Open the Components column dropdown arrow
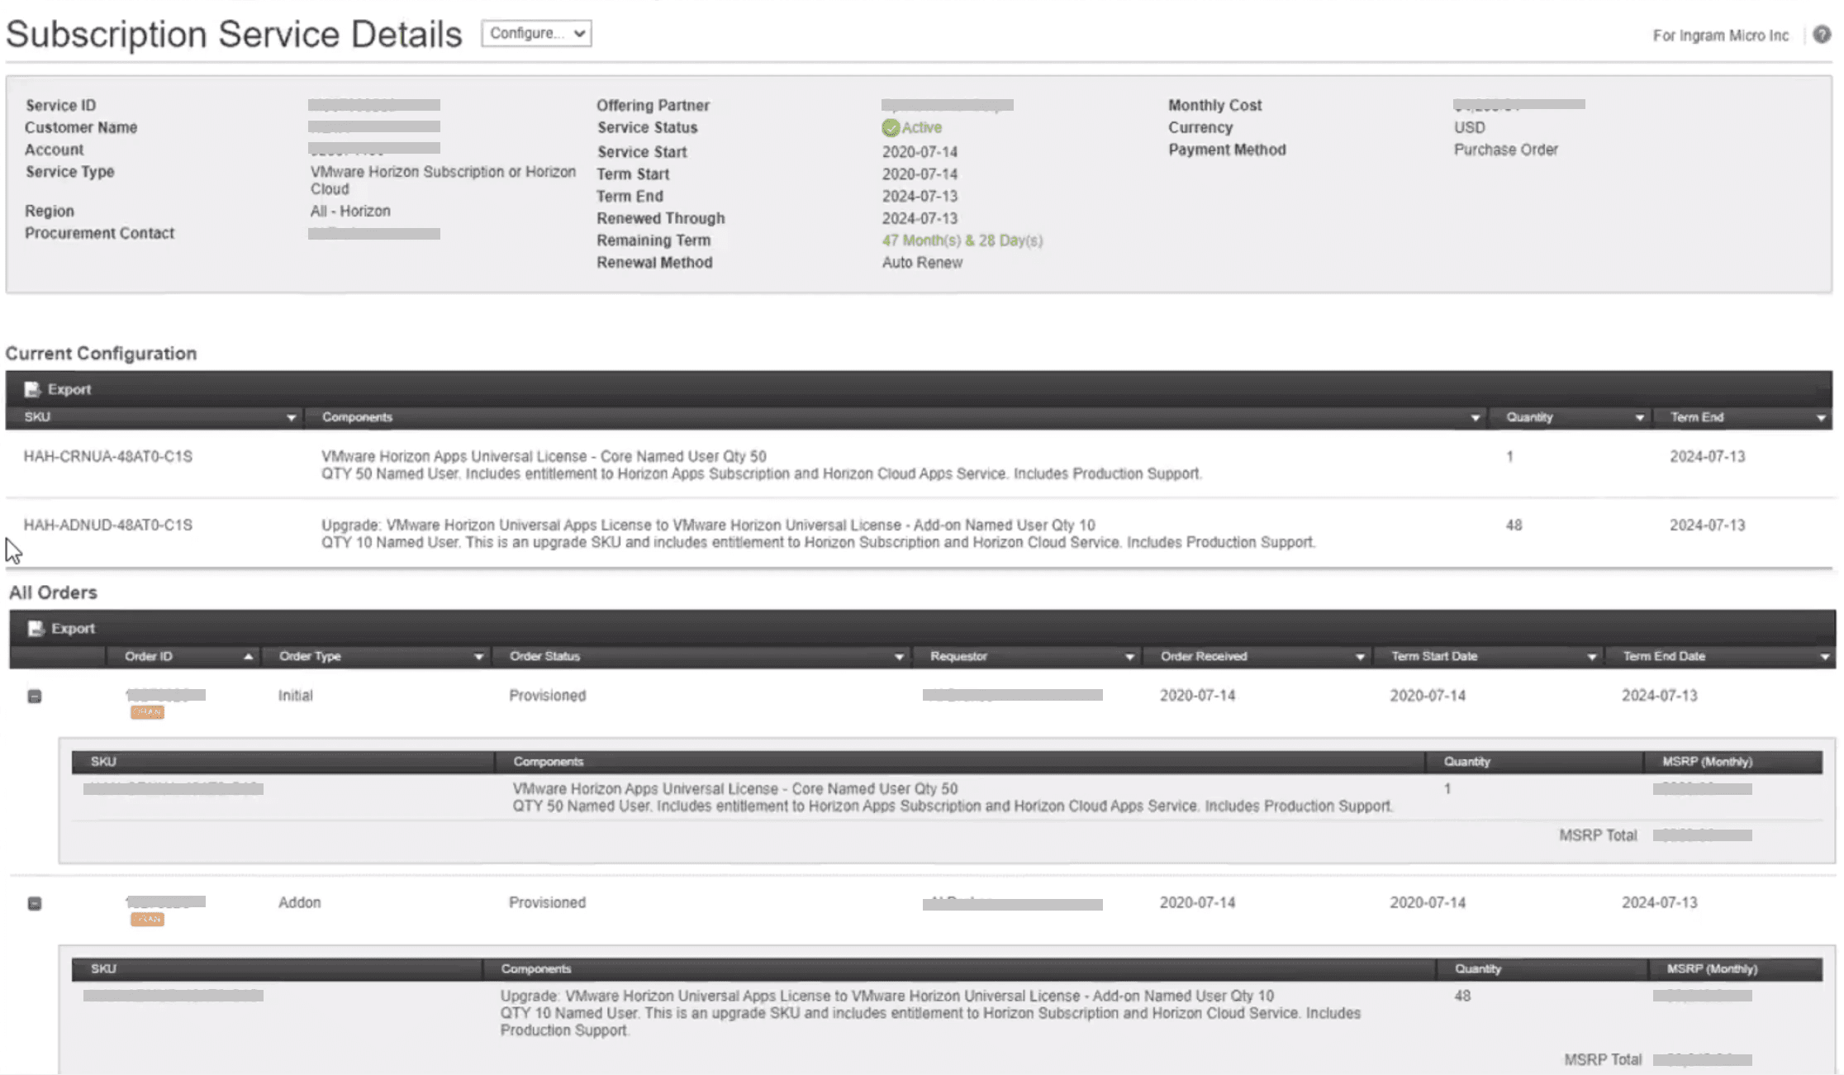 point(1475,418)
